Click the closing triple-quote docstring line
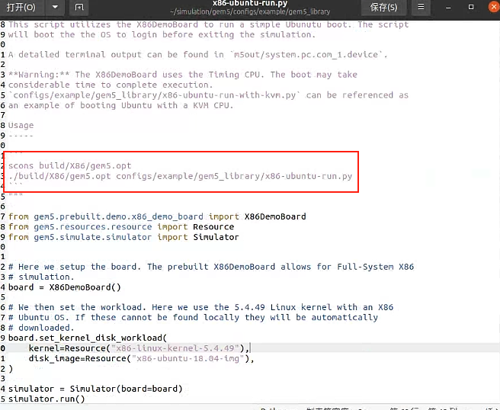The height and width of the screenshot is (410, 500). click(x=15, y=195)
